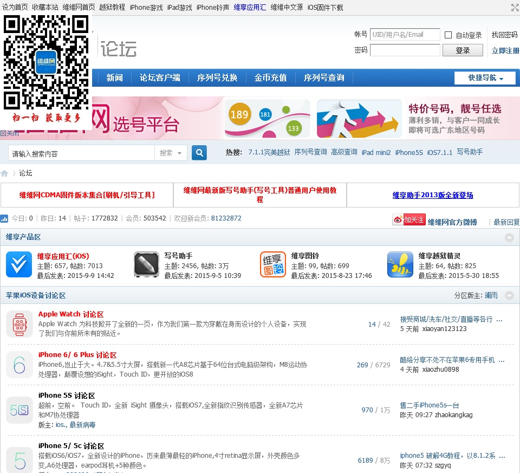
Task: Open the 维享越狱精灵 bee icon
Action: point(400,264)
